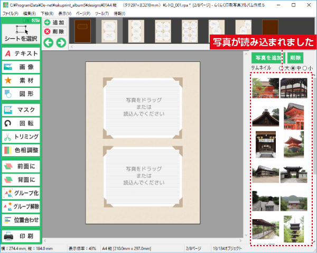This screenshot has height=253, width=317.
Task: Click 表示倍率：43% in status bar
Action: [x=82, y=248]
